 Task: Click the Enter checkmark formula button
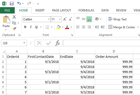(x=49, y=43)
